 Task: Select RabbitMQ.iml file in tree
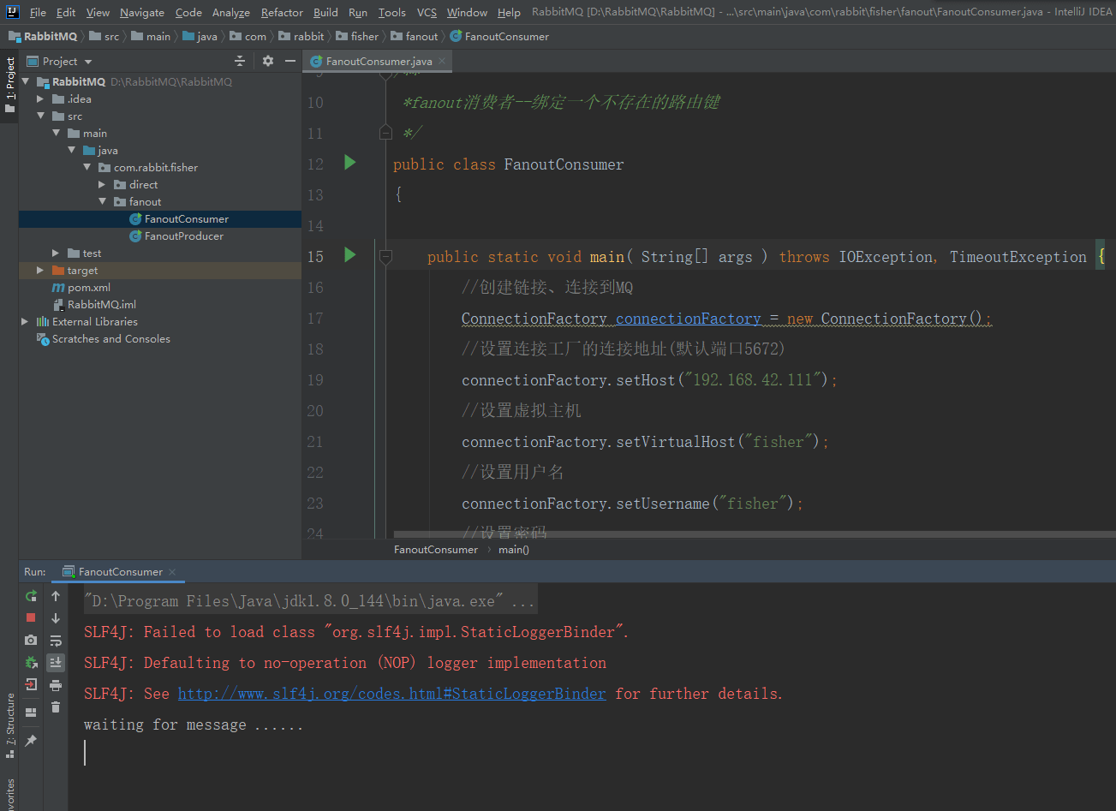(x=94, y=305)
